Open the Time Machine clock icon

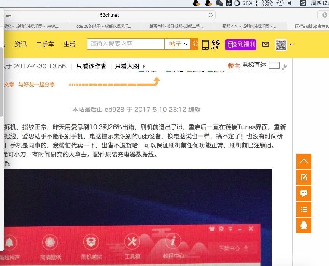point(280,3)
